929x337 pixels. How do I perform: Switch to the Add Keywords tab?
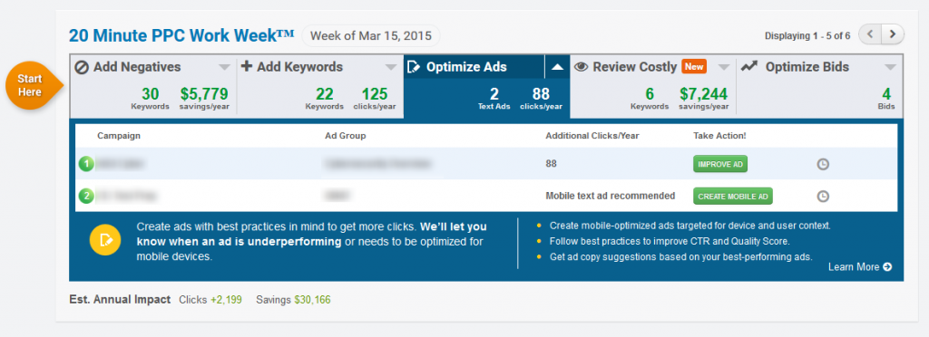(320, 86)
